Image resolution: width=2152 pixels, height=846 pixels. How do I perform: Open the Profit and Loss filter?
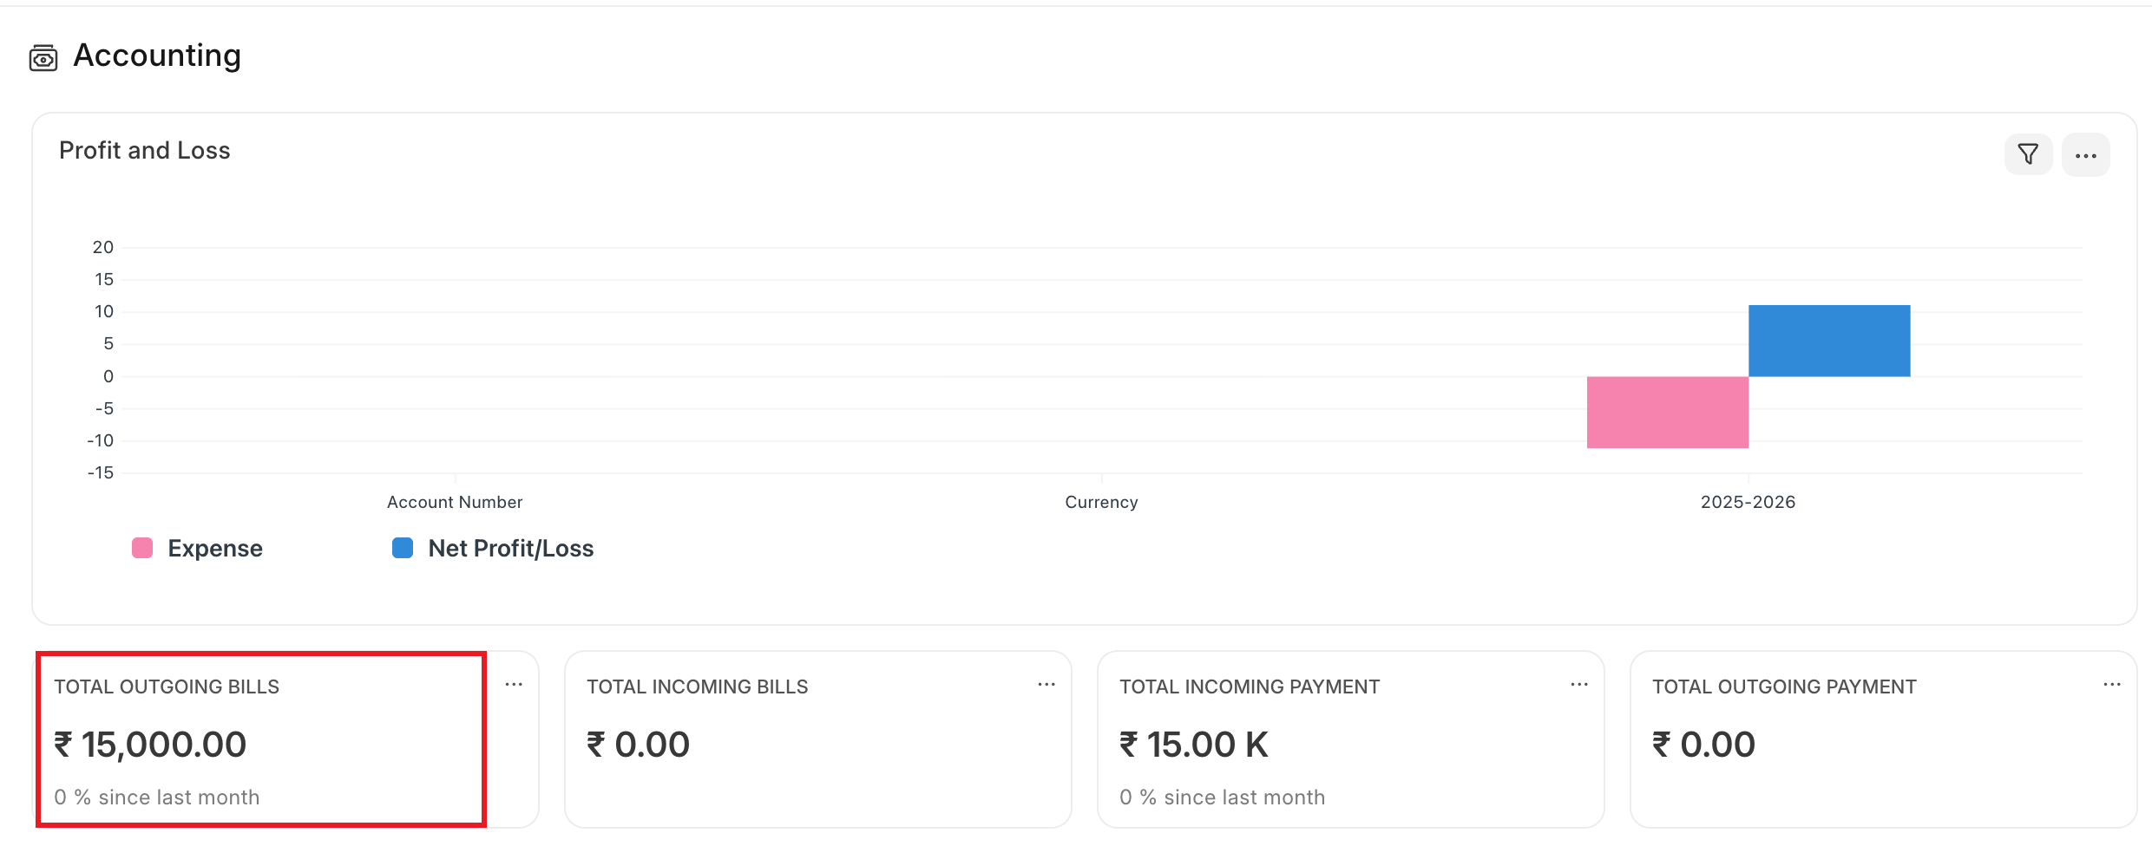tap(2028, 154)
